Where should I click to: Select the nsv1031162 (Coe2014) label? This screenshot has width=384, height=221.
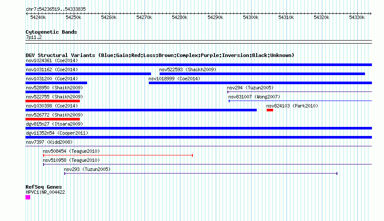click(x=52, y=69)
